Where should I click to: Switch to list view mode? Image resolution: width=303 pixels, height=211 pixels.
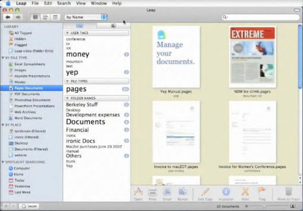[55, 17]
